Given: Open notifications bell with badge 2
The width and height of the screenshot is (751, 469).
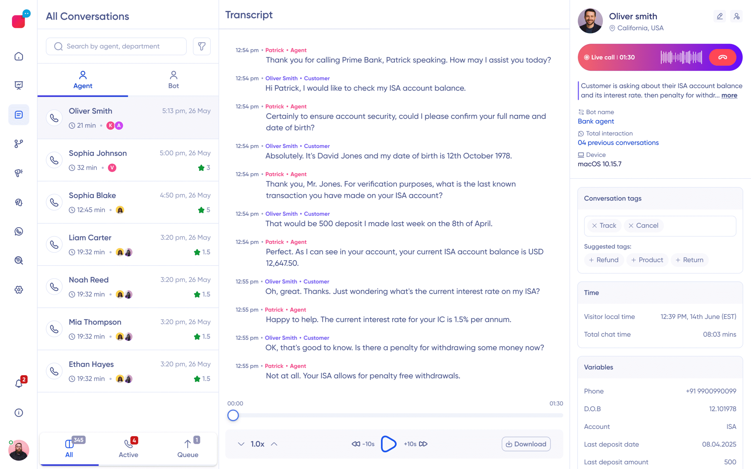Looking at the screenshot, I should point(18,383).
